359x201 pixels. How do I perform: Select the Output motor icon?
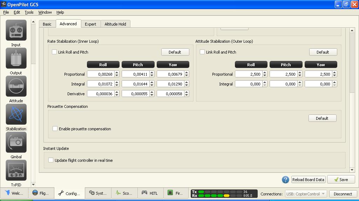16,58
